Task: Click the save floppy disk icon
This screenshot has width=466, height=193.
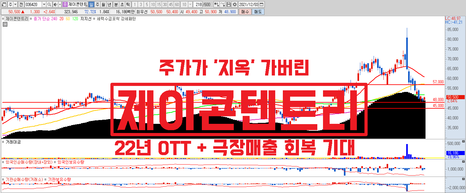Action: (228, 4)
